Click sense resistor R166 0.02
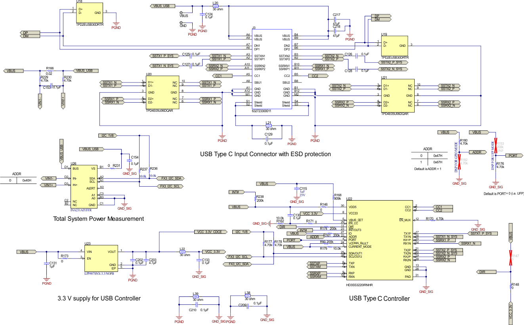Screen dimensions: 524x325 [50, 71]
